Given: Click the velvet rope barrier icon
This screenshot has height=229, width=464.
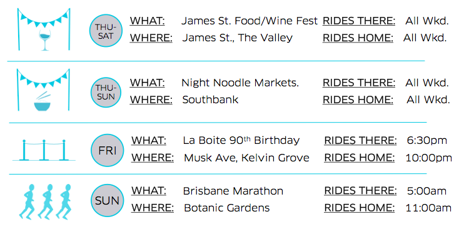Looking at the screenshot, I should [x=44, y=150].
